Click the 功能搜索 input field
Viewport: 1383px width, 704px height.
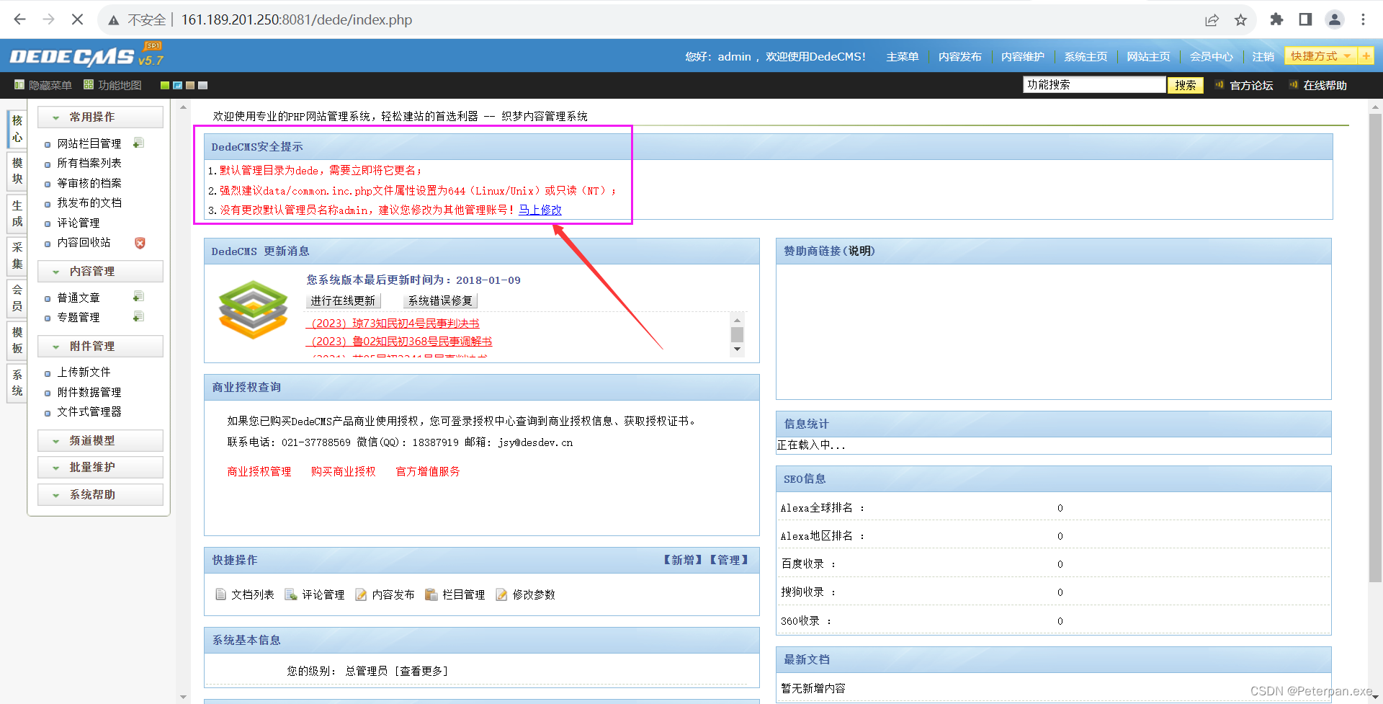[1094, 85]
